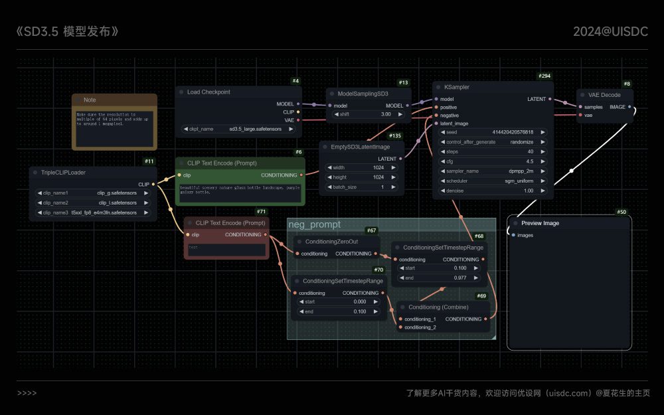Viewport: 664px width, 415px height.
Task: Click the cfg 4.5 value field
Action: point(493,161)
